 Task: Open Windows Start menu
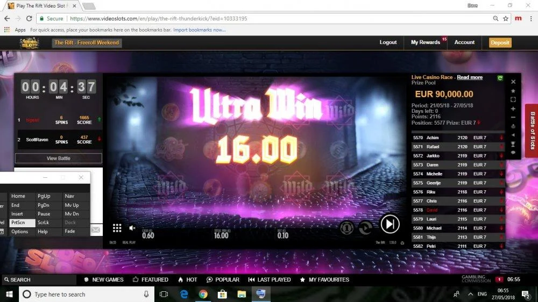pos(9,294)
